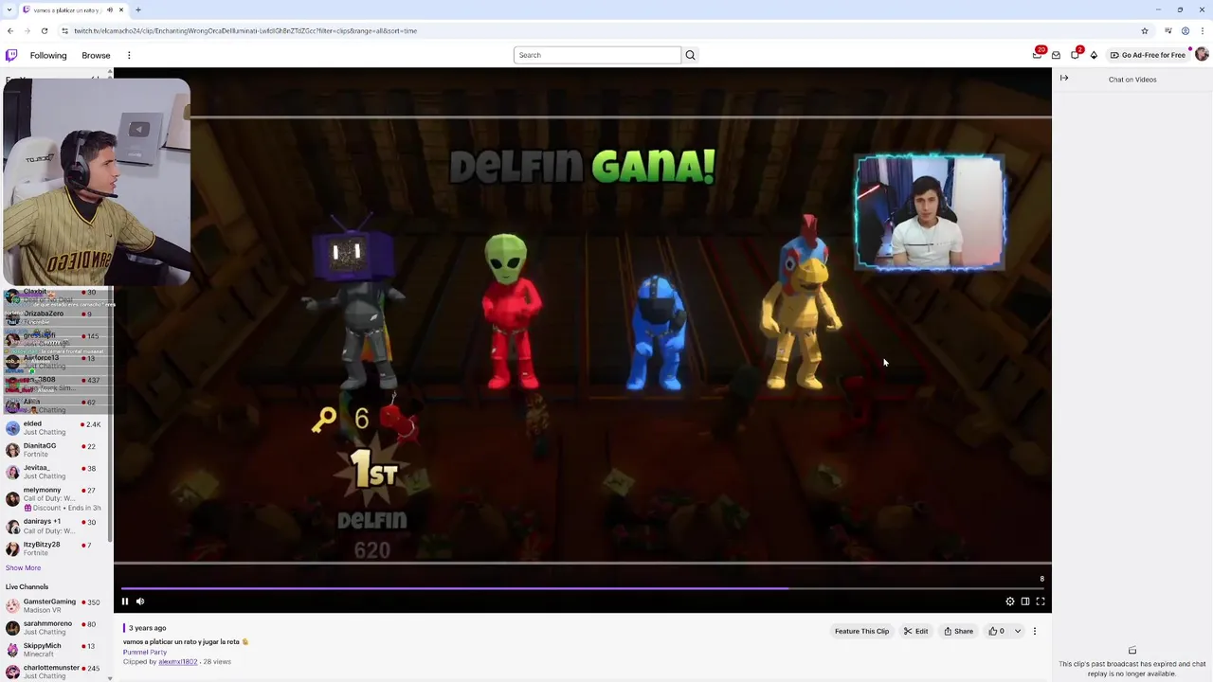The image size is (1213, 682).
Task: Open the Chrome profile icon
Action: tap(1185, 30)
